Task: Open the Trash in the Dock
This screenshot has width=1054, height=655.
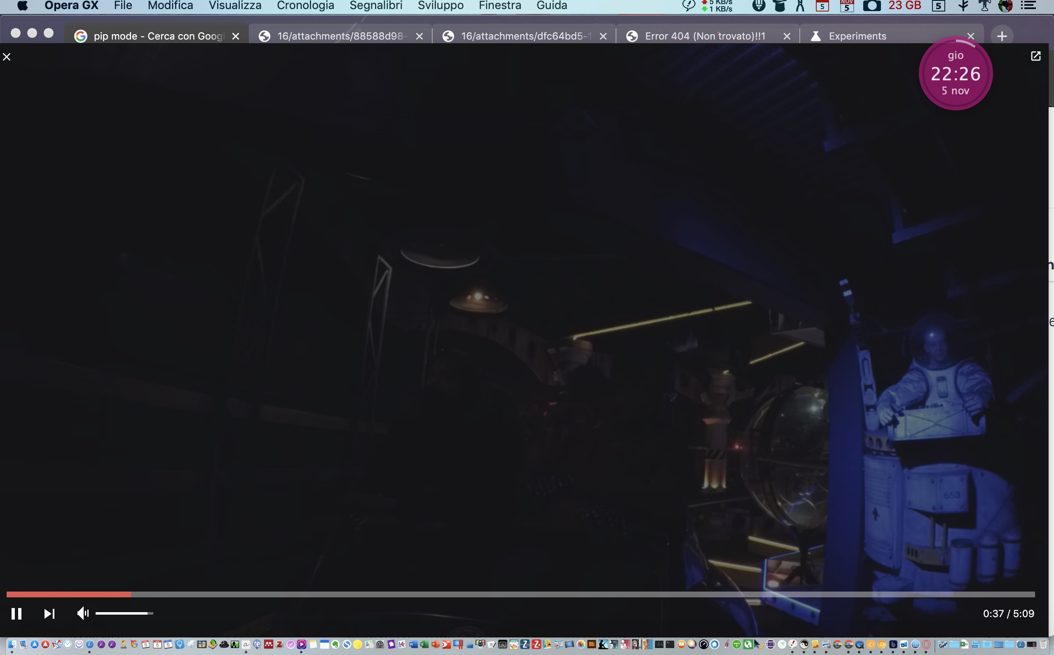Action: [1044, 645]
